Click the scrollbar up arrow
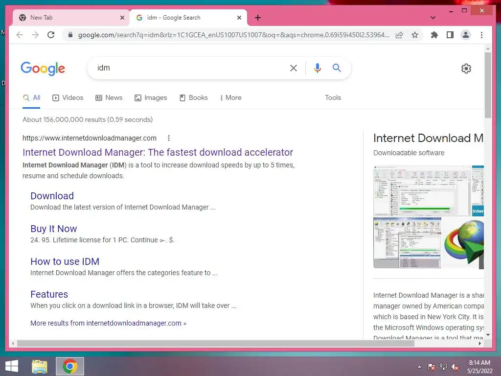Screen dimensions: 501x376 (488, 48)
